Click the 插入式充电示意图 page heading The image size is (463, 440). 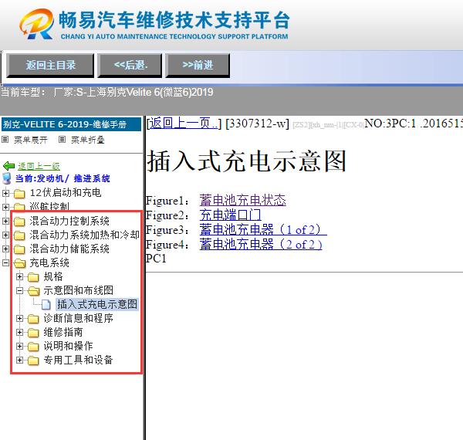[246, 161]
